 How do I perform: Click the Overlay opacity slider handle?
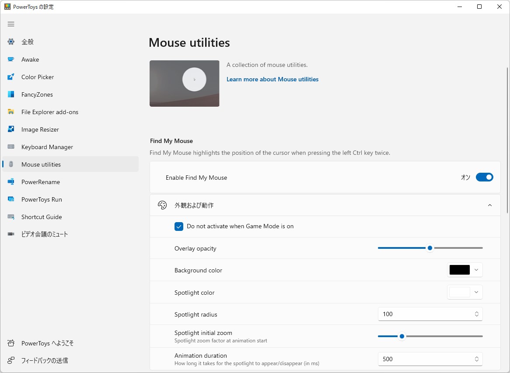click(430, 248)
